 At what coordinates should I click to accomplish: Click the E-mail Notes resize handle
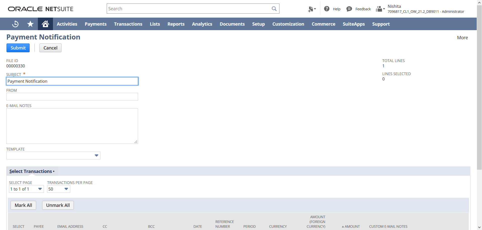tap(136, 142)
